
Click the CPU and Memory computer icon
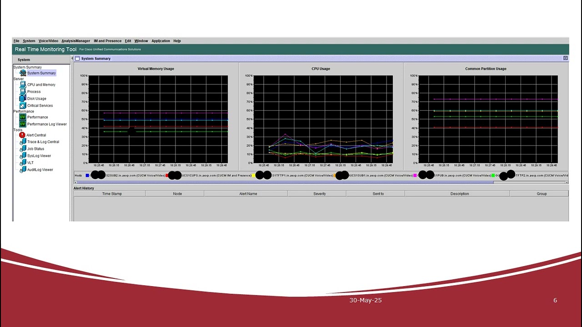pyautogui.click(x=23, y=84)
